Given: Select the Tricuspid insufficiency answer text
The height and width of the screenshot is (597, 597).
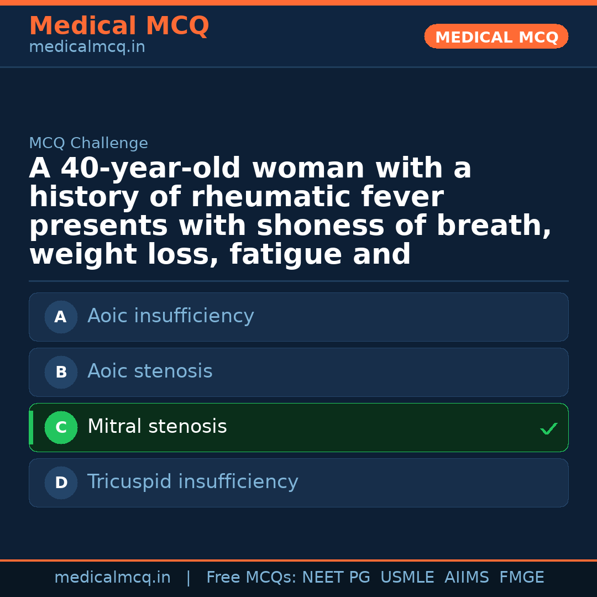Looking at the screenshot, I should (x=192, y=482).
